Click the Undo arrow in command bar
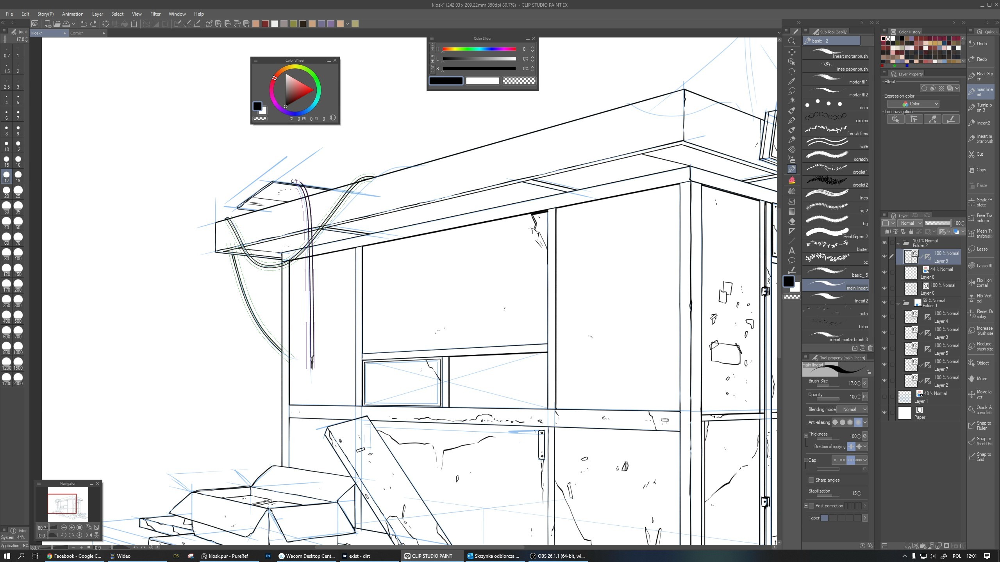 coord(84,24)
